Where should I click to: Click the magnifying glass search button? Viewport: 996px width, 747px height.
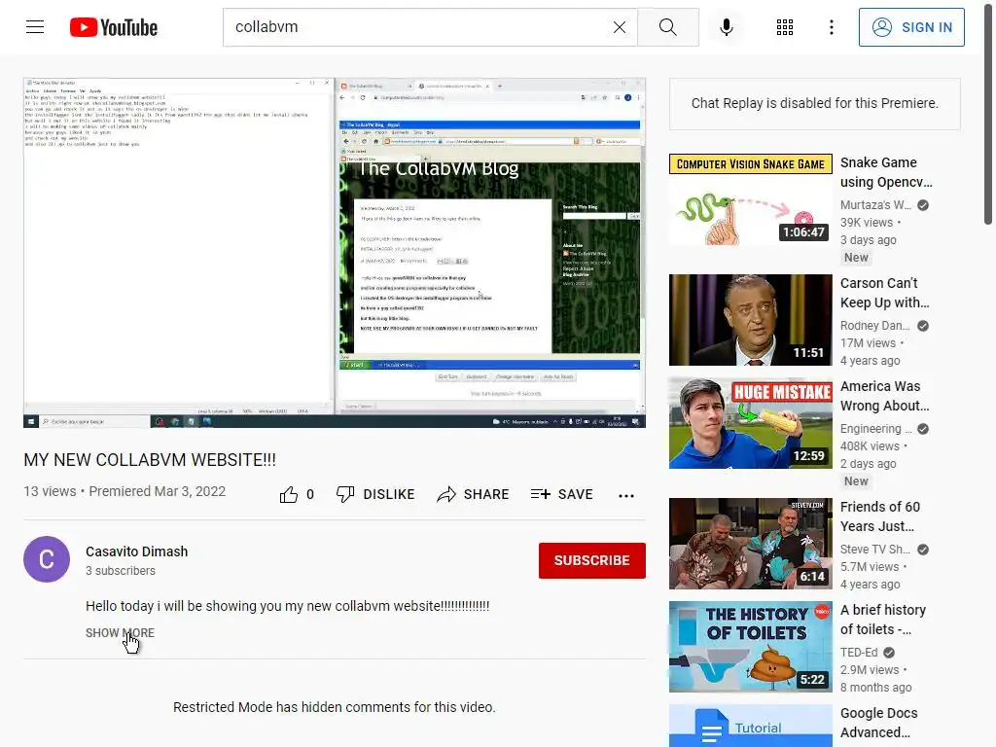[x=667, y=27]
